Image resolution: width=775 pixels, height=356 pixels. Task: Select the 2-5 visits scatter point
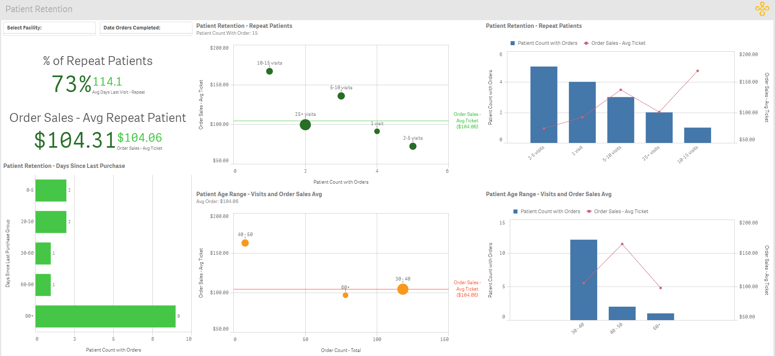pyautogui.click(x=413, y=146)
